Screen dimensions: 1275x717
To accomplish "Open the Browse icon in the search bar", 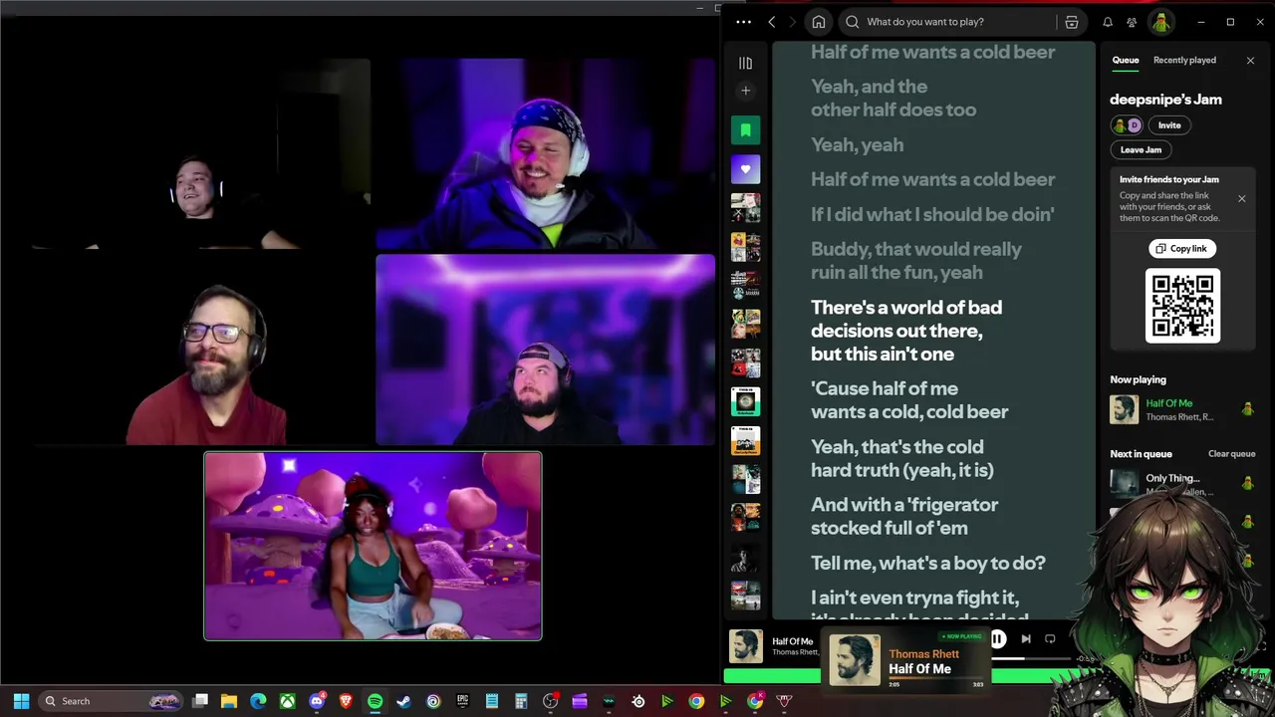I will click(x=1072, y=22).
